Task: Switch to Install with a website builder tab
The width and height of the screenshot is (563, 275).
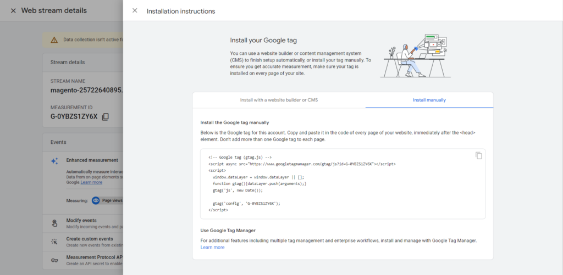Action: click(279, 100)
